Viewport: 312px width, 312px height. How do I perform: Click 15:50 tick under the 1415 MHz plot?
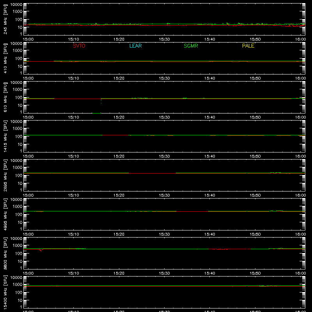[x=255, y=156]
